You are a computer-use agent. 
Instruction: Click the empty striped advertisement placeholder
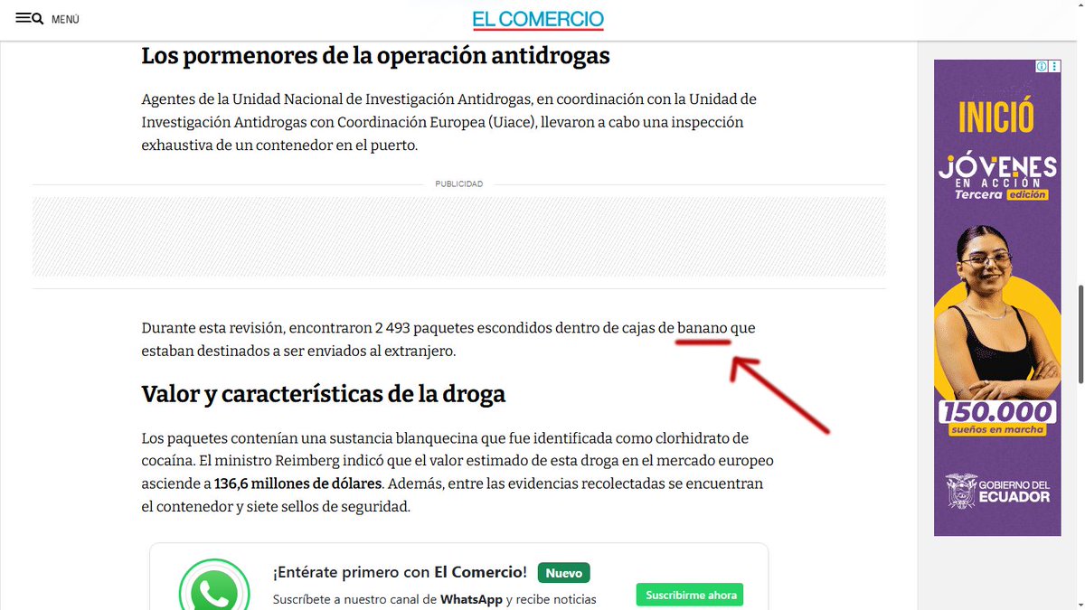[x=459, y=237]
